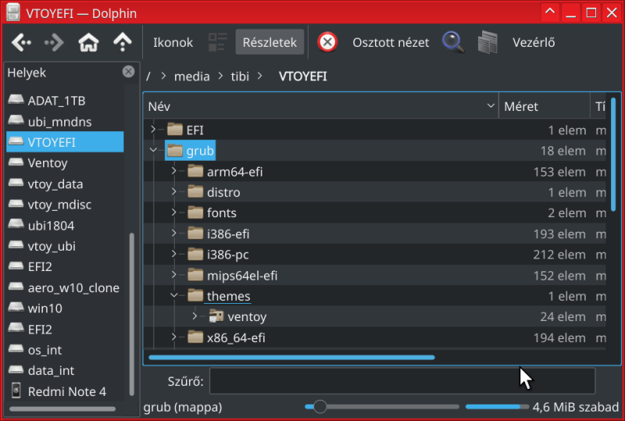
Task: Click the Helyek panel vertical scrollbar
Action: tap(131, 315)
